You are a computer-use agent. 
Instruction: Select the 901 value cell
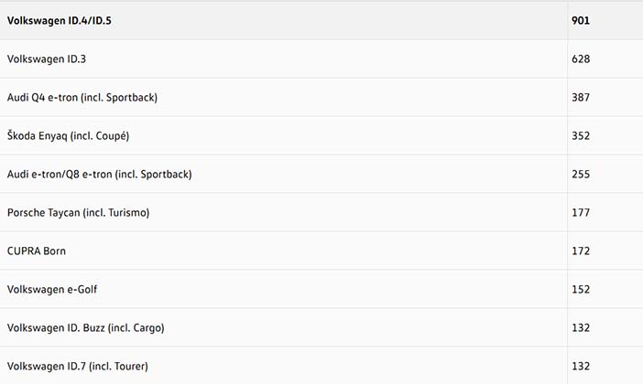(x=580, y=19)
